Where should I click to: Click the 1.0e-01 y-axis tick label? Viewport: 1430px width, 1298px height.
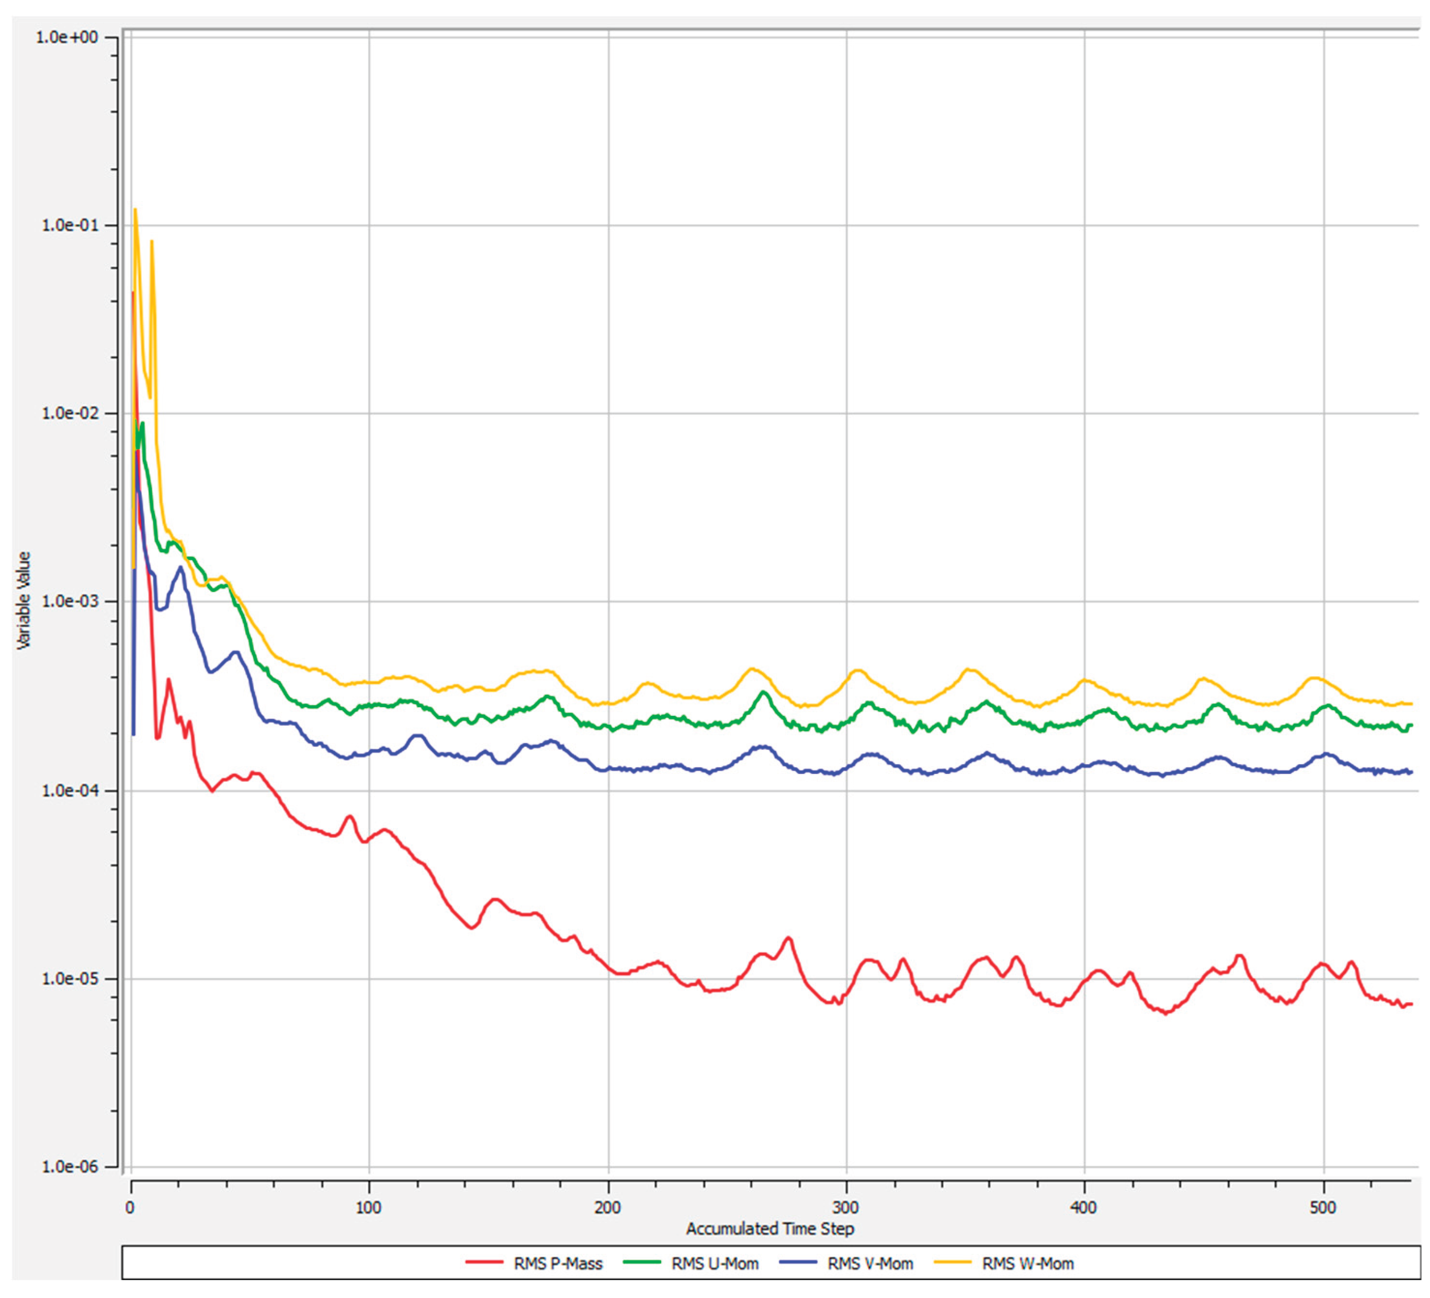[69, 226]
